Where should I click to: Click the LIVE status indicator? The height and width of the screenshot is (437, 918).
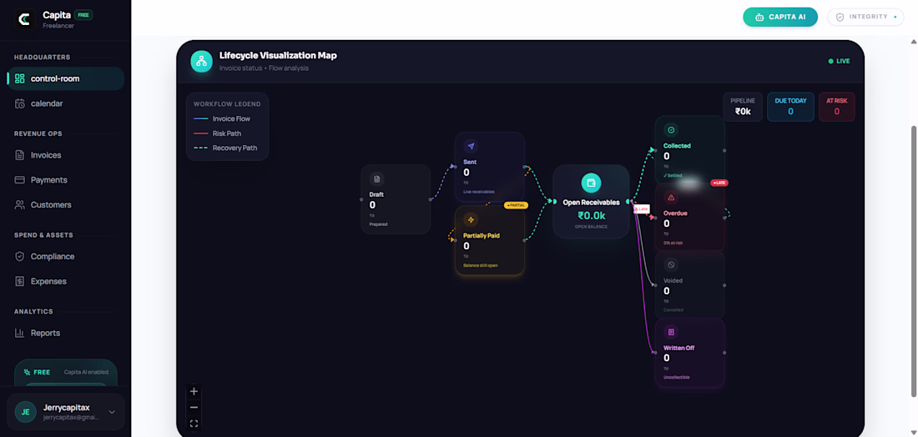pyautogui.click(x=839, y=62)
